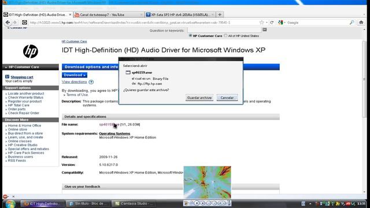Viewport: 370px width, 208px height.
Task: Switch to the XP-Sata SP3 HP dv4 tab
Action: [180, 14]
